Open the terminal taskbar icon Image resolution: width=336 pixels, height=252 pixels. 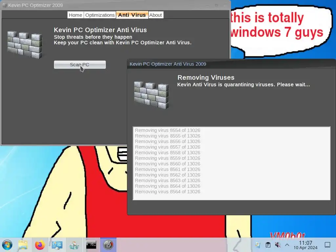(91, 244)
